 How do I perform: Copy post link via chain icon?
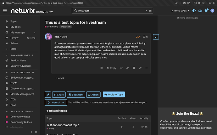tap(127, 68)
